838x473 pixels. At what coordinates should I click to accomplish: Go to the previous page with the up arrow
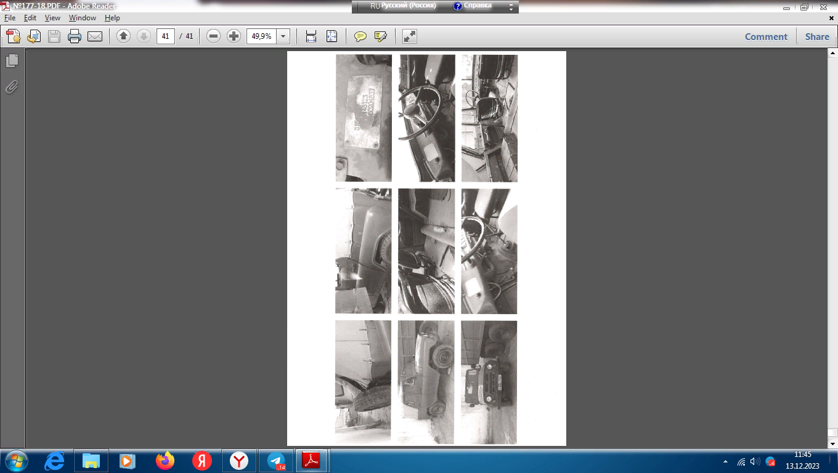pos(124,36)
